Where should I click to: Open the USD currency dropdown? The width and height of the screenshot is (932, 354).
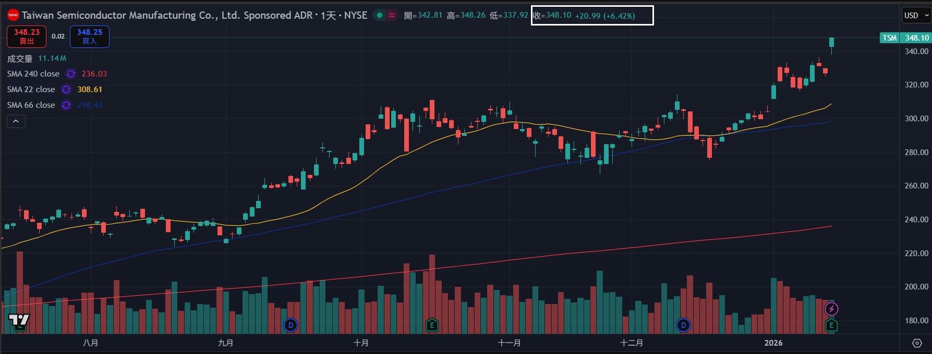click(916, 16)
